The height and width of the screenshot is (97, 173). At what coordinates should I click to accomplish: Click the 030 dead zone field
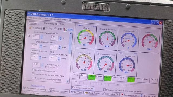[x=53, y=58]
